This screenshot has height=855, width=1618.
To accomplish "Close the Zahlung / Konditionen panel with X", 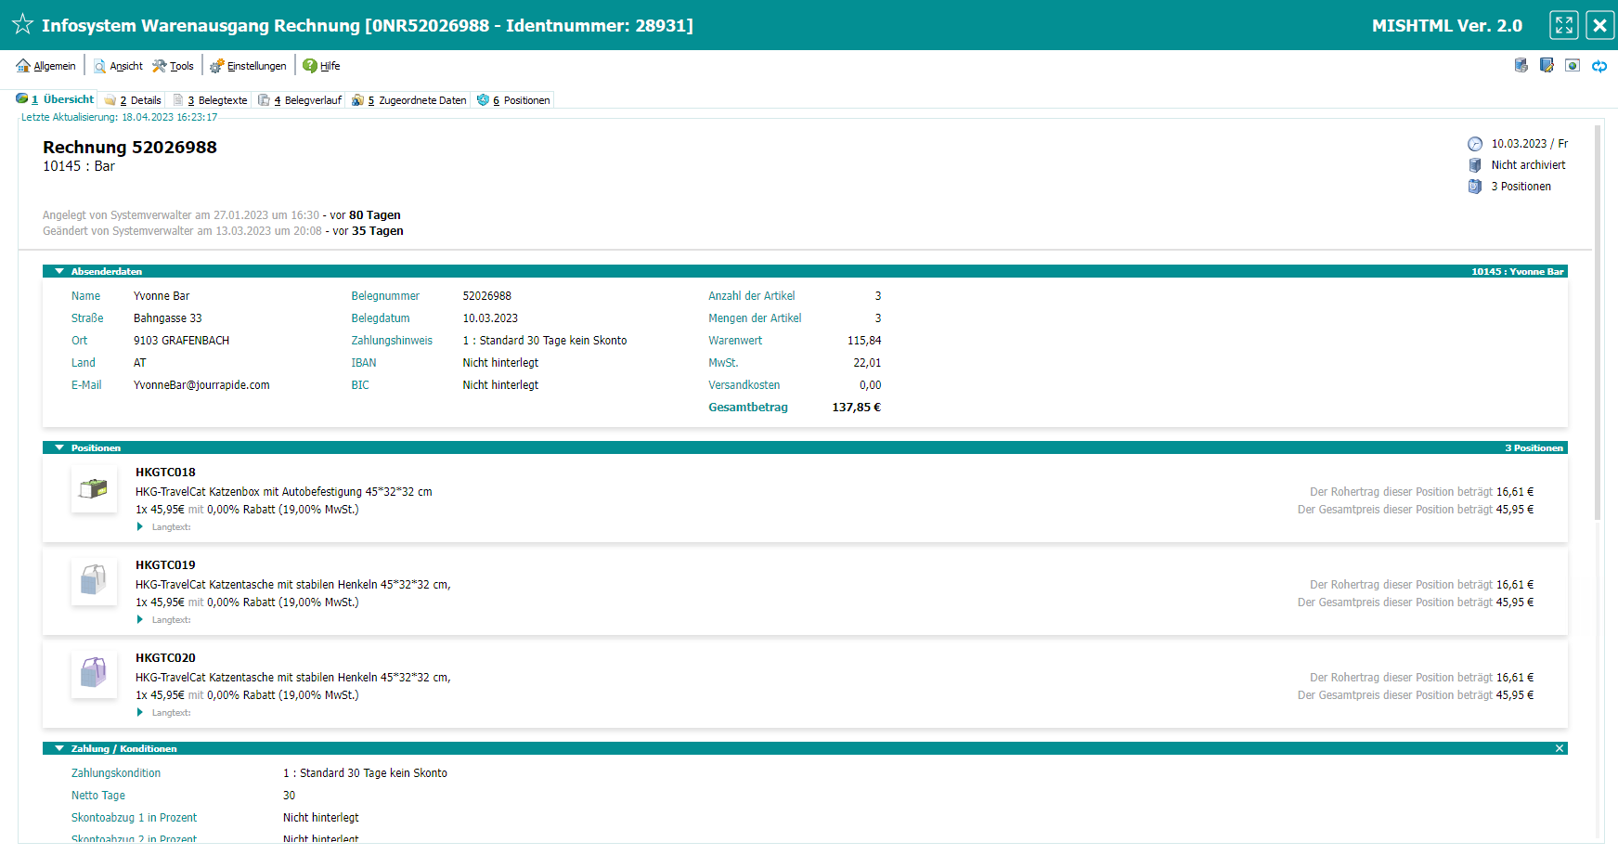I will point(1560,749).
